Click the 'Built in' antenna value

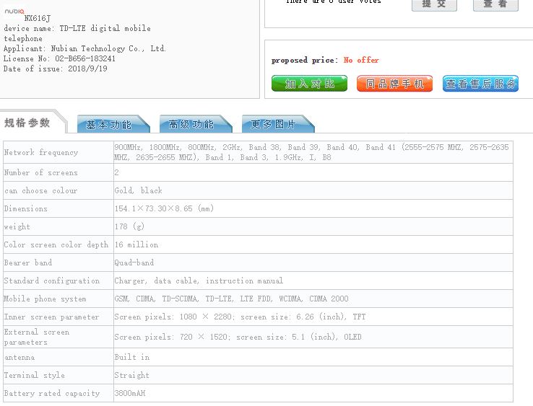click(132, 357)
